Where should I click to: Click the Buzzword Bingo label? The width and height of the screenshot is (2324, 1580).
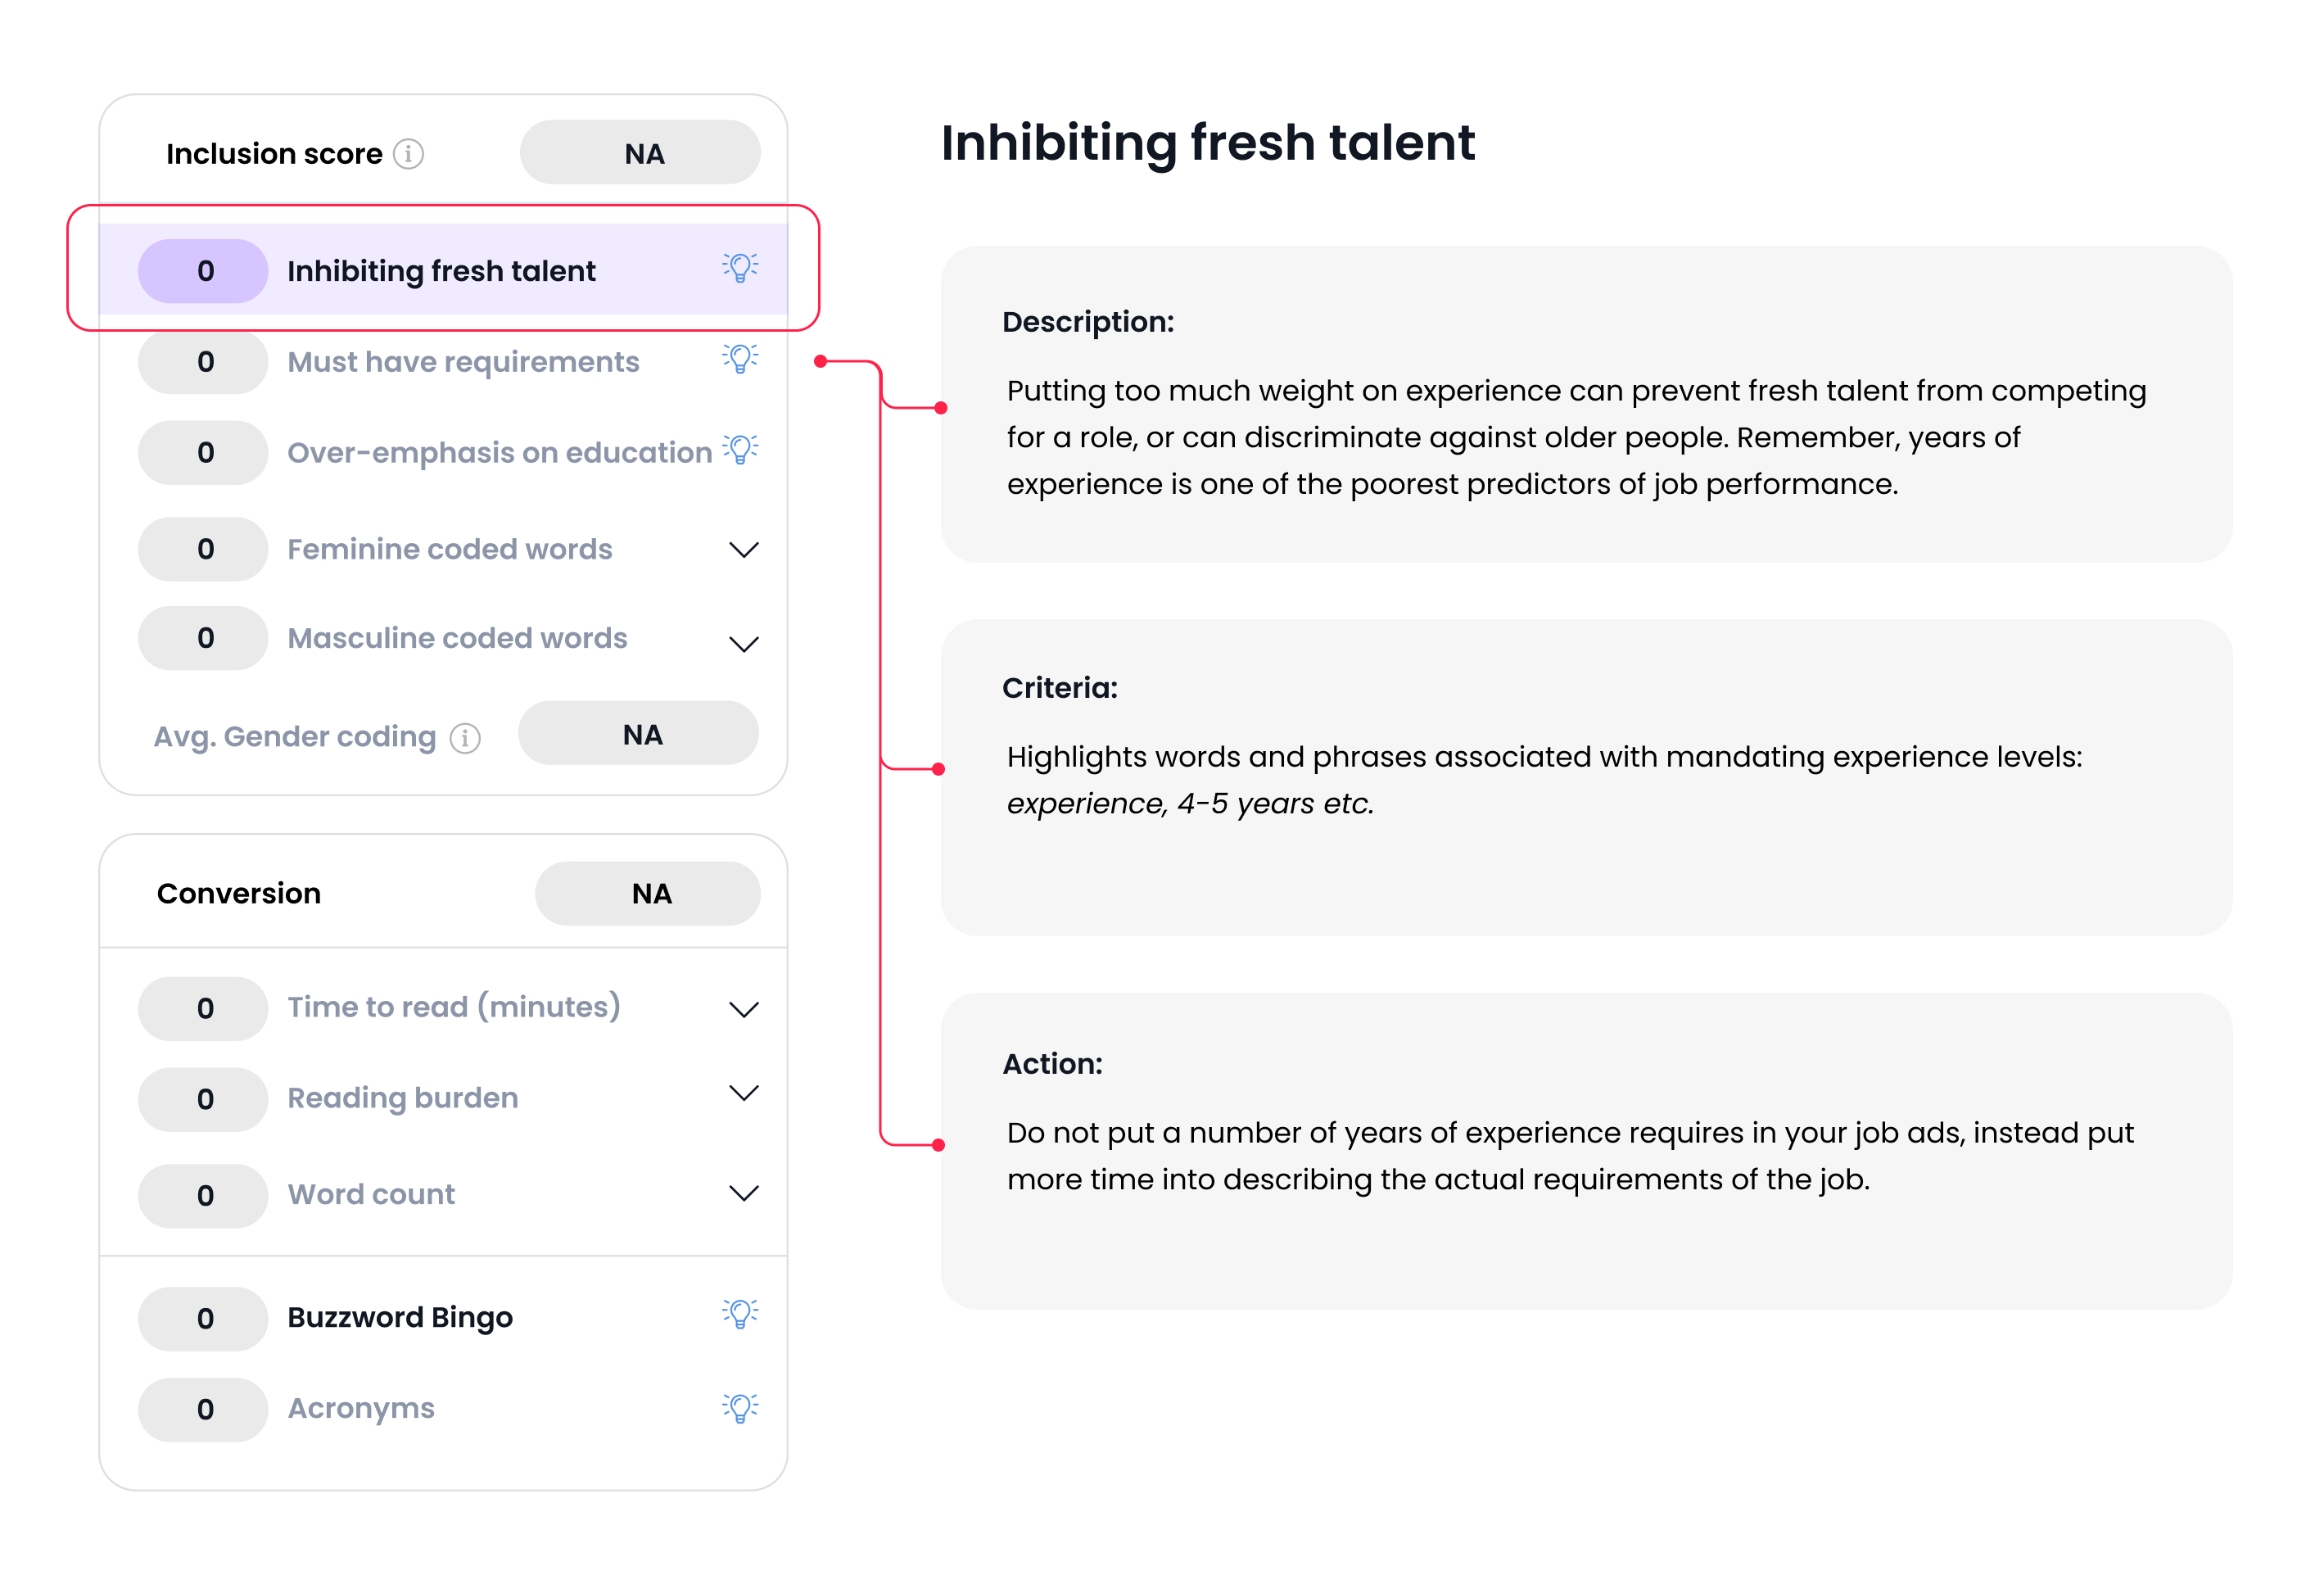click(x=400, y=1317)
